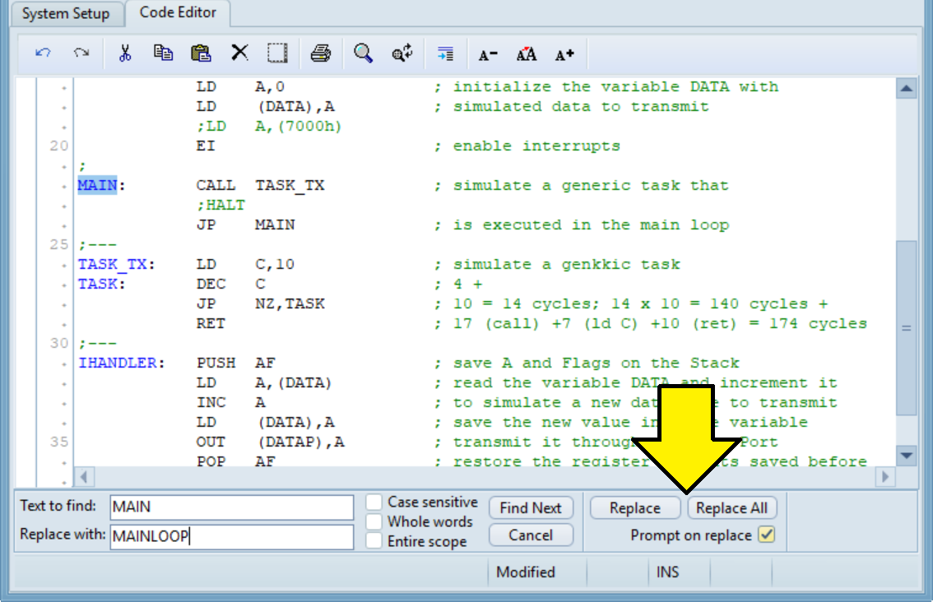This screenshot has width=933, height=602.
Task: Reset font size with the AA icon
Action: click(526, 55)
